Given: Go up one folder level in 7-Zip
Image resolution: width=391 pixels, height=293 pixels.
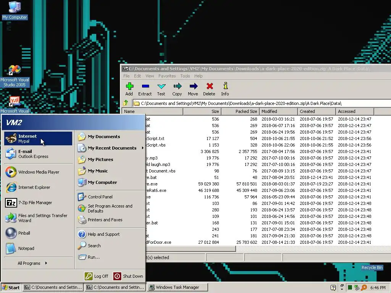Looking at the screenshot, I should click(125, 103).
